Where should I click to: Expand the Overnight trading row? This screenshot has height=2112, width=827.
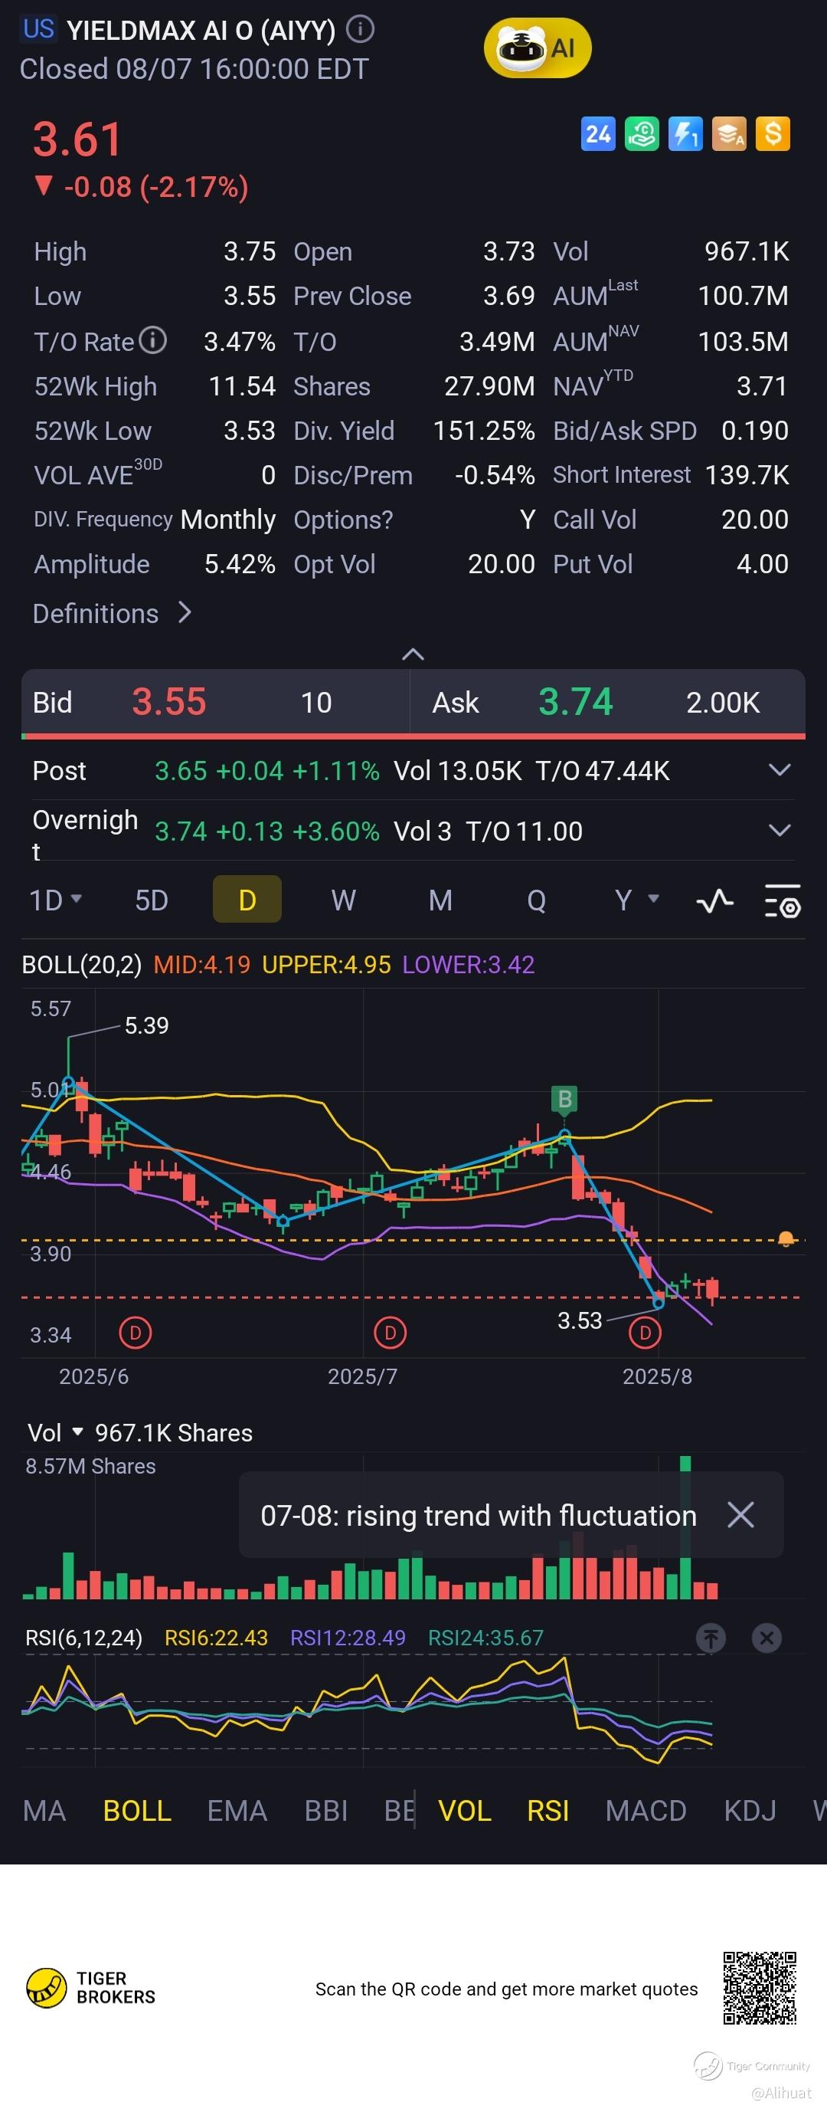[780, 830]
